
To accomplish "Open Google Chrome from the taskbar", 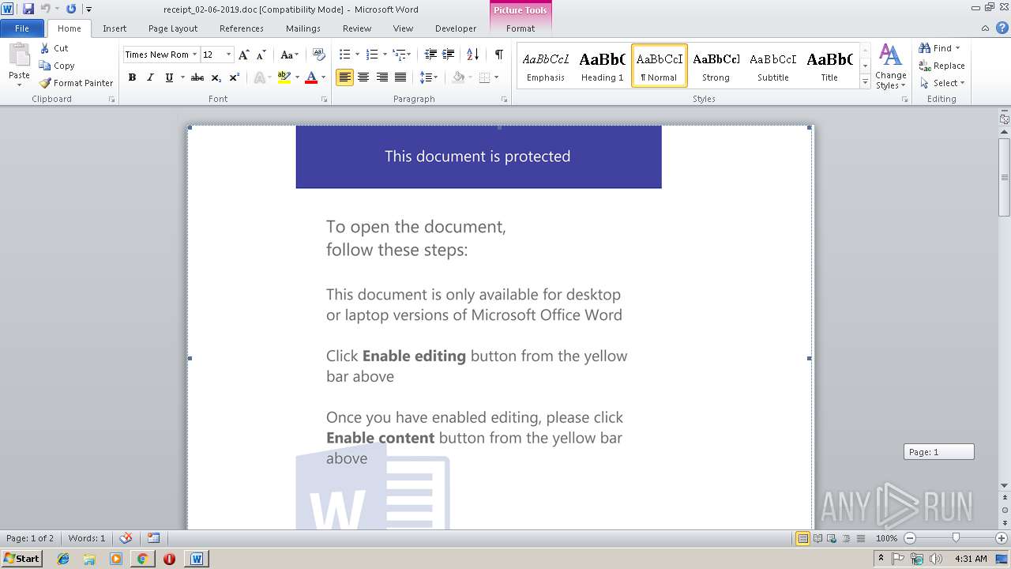I will point(142,559).
